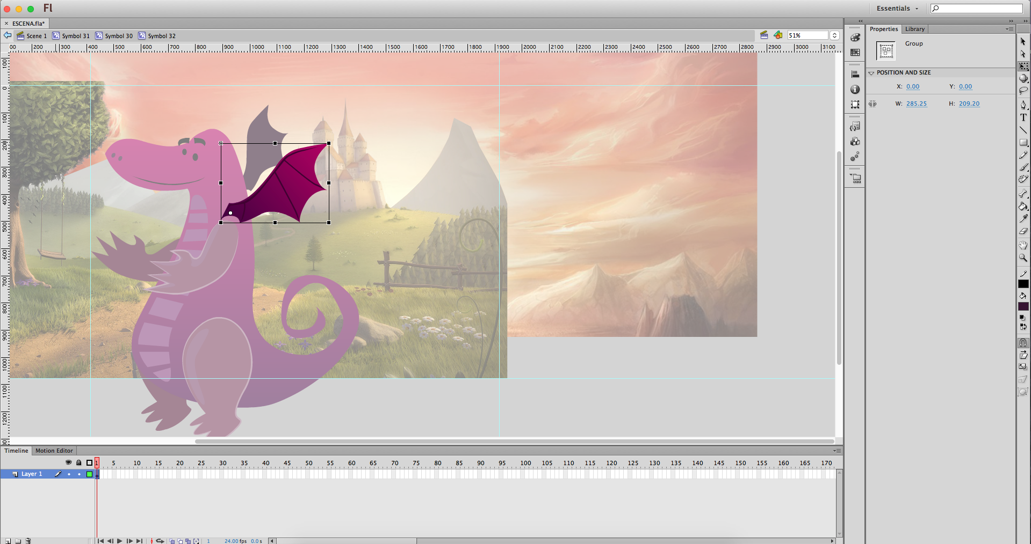Screen dimensions: 1031x544
Task: Switch to the Library tab
Action: pos(914,29)
